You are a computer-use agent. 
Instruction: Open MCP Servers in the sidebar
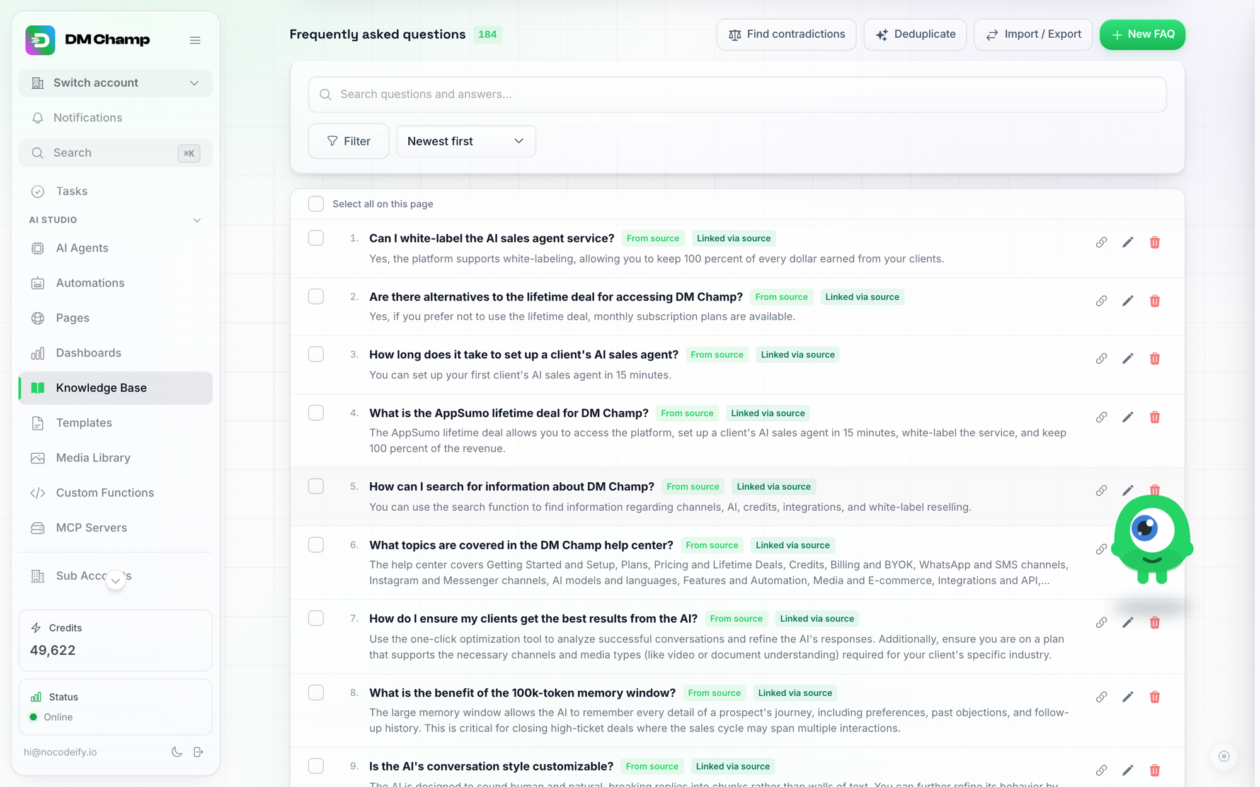click(x=115, y=528)
